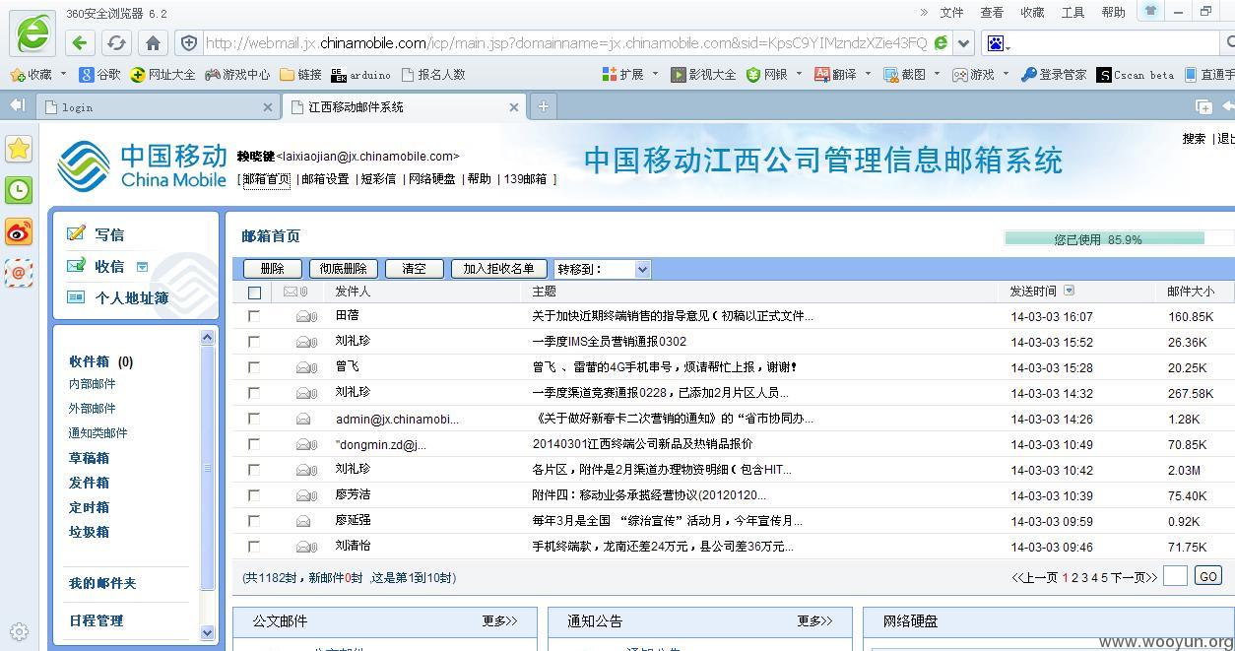Open the 工具 menu
Viewport: 1235px width, 651px height.
1072,13
